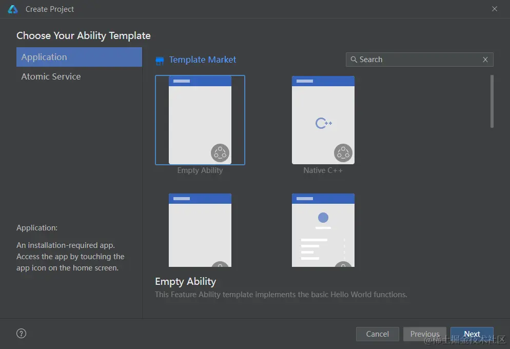Viewport: 510px width, 349px height.
Task: Click the Cancel button
Action: tap(377, 334)
